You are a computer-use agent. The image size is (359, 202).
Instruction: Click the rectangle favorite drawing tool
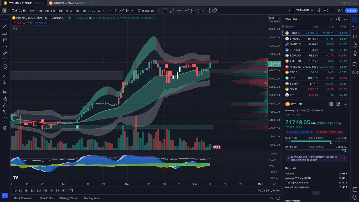pos(208,11)
